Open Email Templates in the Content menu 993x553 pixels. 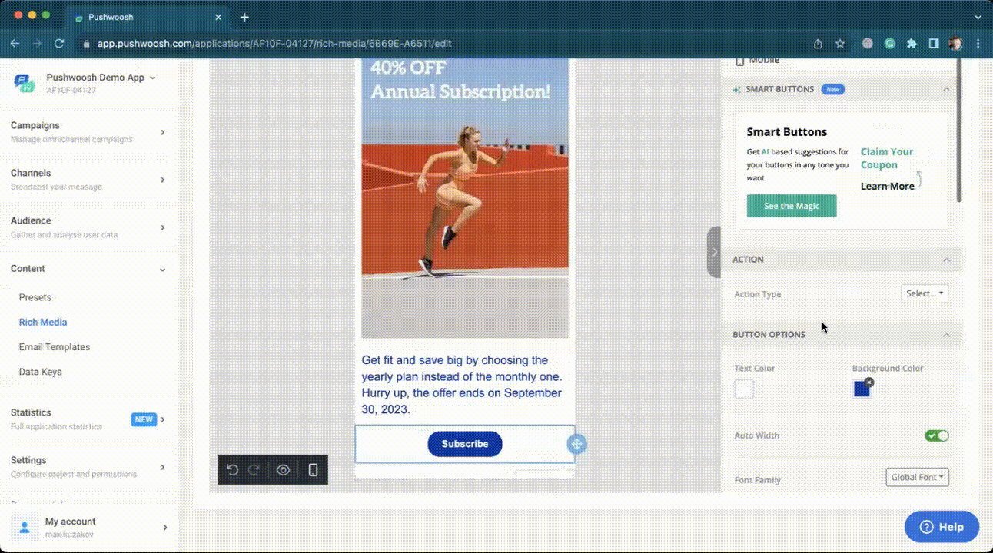tap(55, 347)
